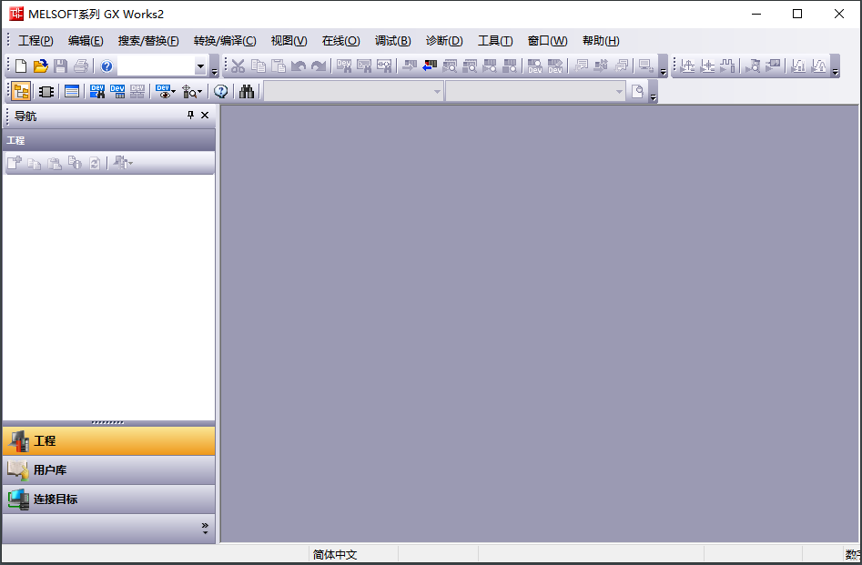Click the Undo arrow icon
Image resolution: width=862 pixels, height=565 pixels.
click(299, 66)
